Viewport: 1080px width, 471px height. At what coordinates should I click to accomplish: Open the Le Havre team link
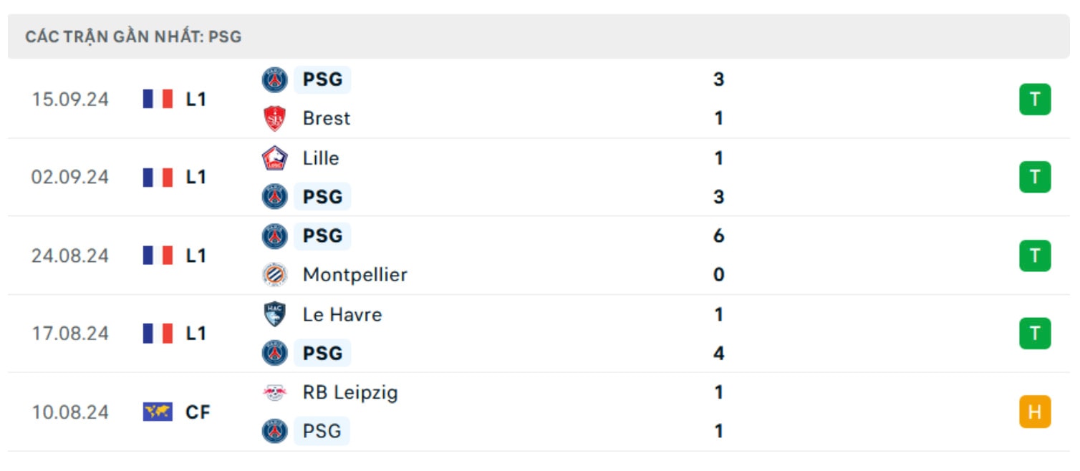pos(342,314)
